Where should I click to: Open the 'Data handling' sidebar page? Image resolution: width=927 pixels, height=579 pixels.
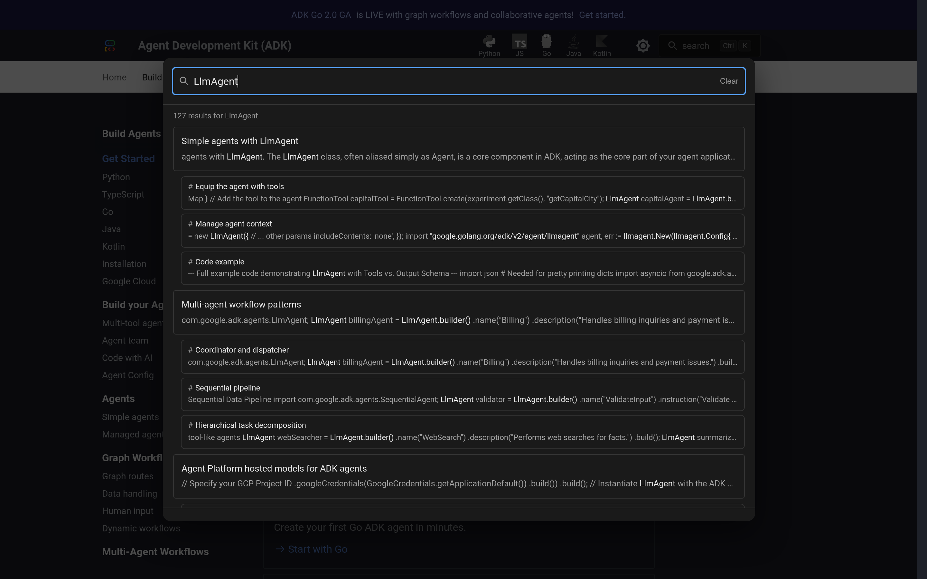click(x=129, y=494)
